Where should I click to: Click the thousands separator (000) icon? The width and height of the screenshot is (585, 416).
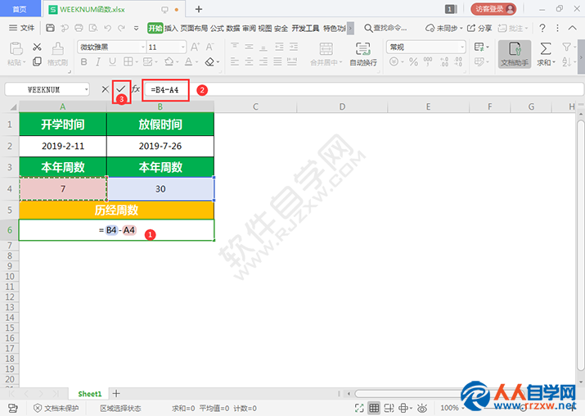point(428,61)
